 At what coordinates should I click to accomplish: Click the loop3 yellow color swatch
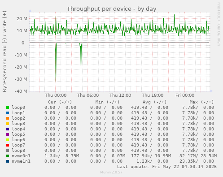tap(8, 124)
